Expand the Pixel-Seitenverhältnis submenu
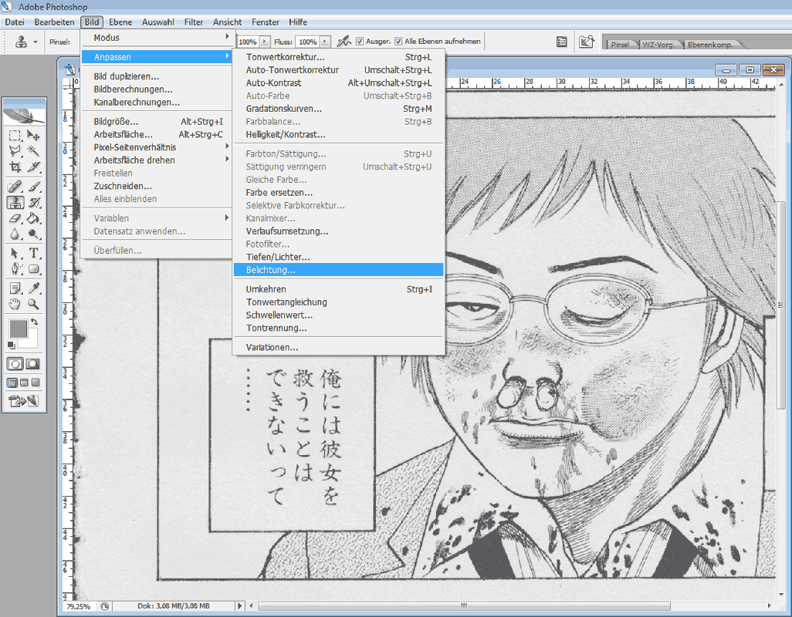This screenshot has width=792, height=617. [x=156, y=147]
